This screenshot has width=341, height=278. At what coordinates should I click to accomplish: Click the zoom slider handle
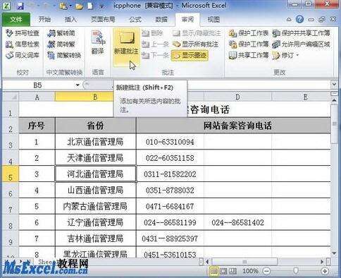tap(296, 271)
